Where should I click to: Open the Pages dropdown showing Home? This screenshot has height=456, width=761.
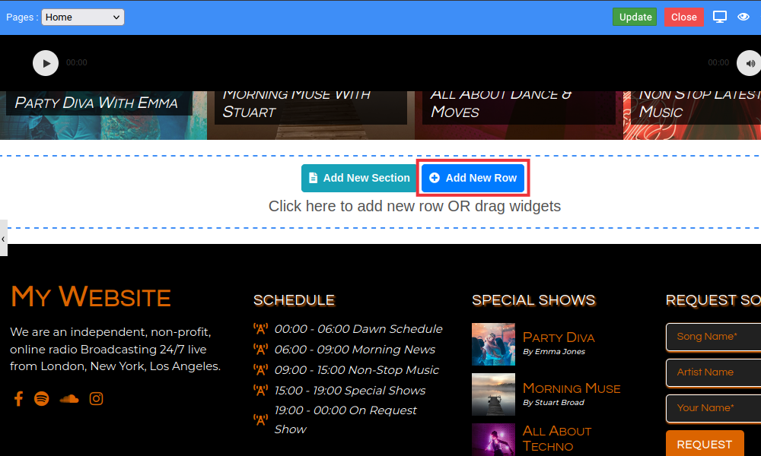(x=82, y=17)
